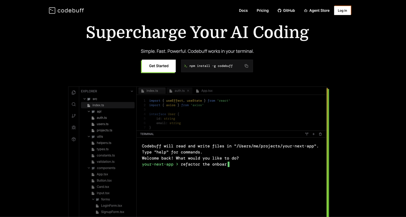Click the terminal split icon
The width and height of the screenshot is (406, 217).
click(x=307, y=134)
